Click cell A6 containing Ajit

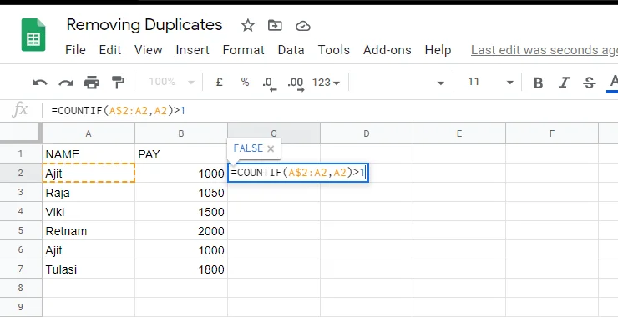tap(89, 250)
